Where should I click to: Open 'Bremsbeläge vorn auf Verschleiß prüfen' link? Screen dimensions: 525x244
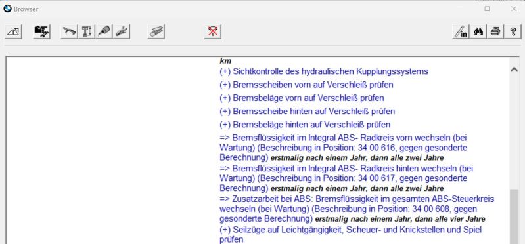click(302, 98)
